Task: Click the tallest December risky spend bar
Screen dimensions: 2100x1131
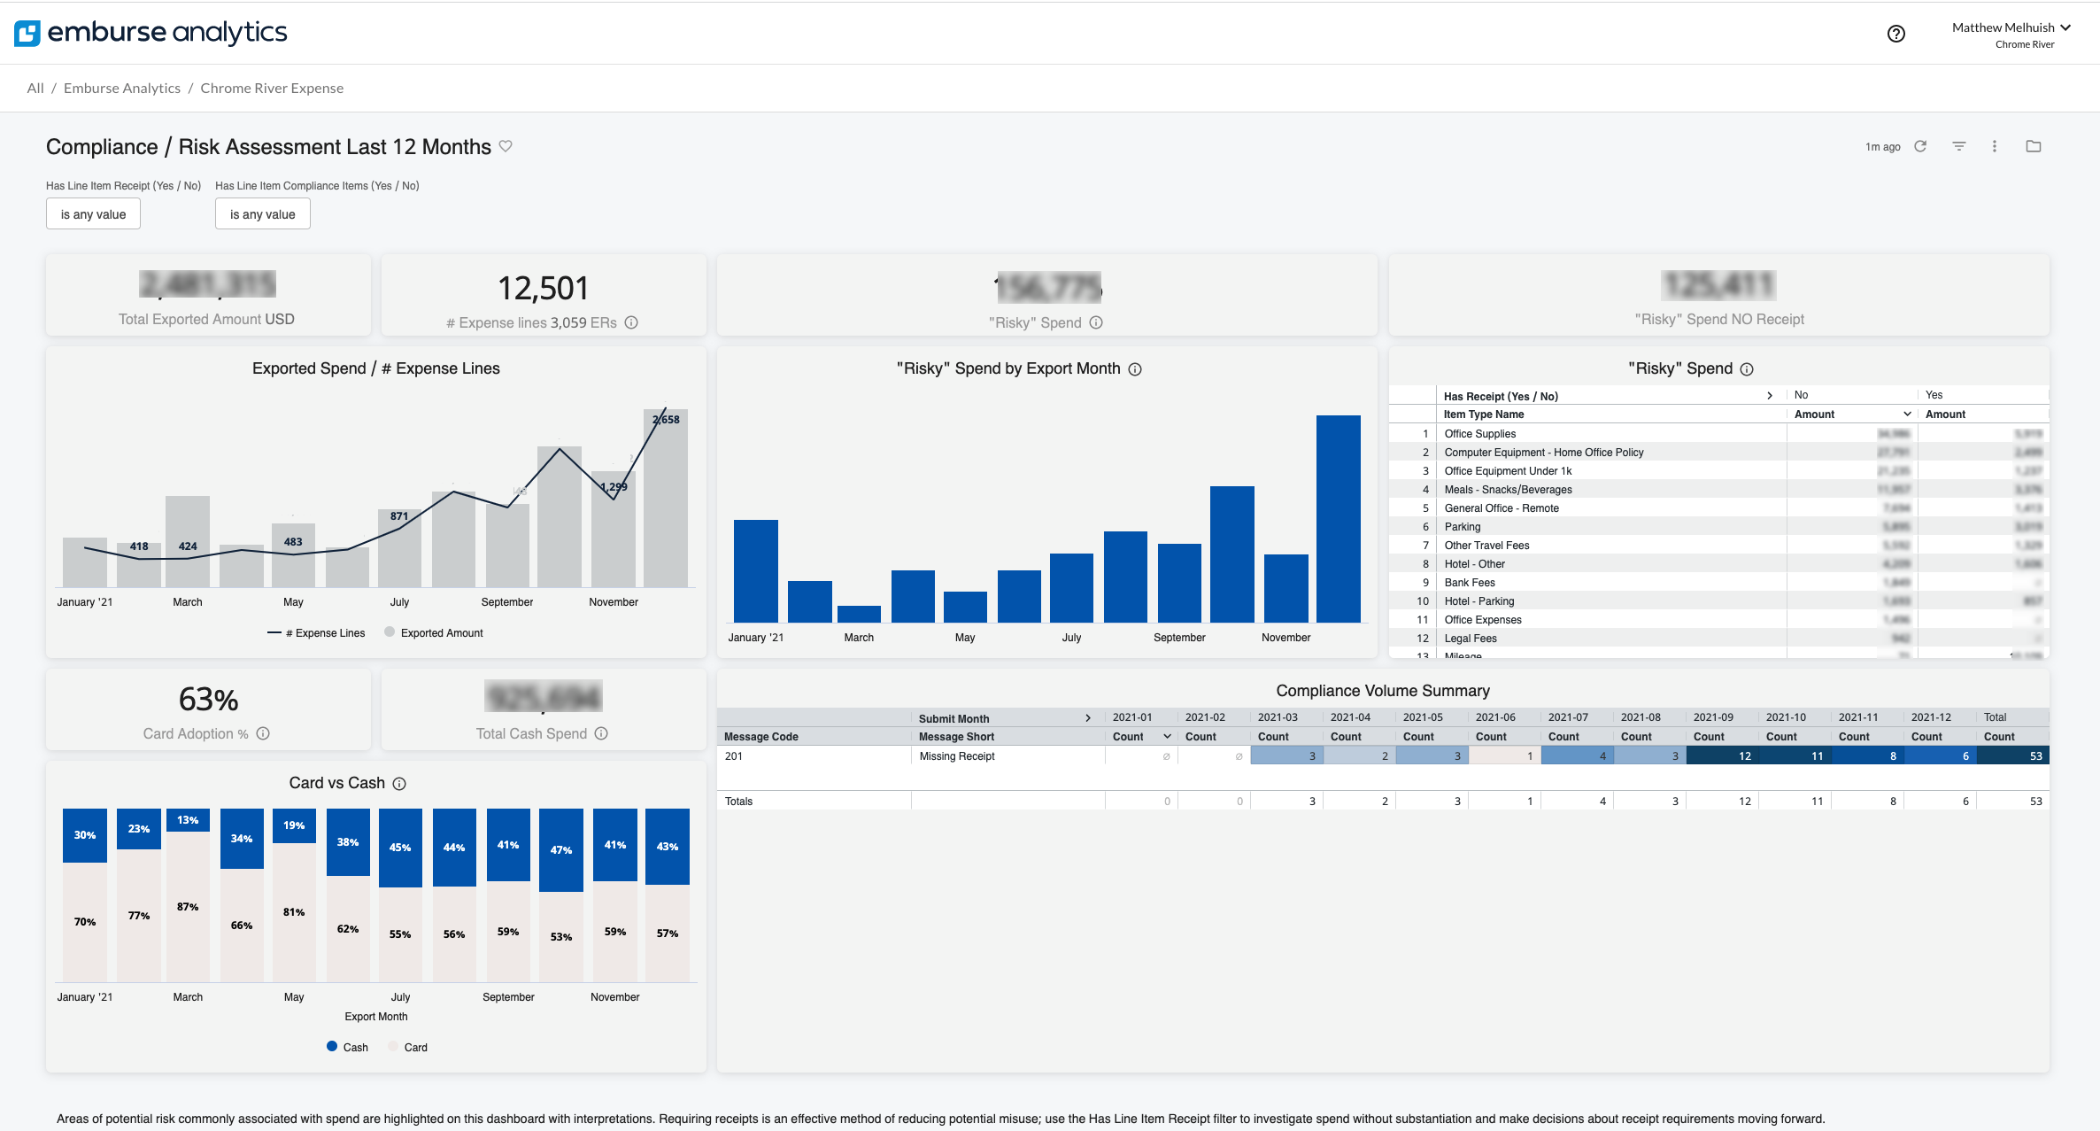Action: click(1338, 518)
